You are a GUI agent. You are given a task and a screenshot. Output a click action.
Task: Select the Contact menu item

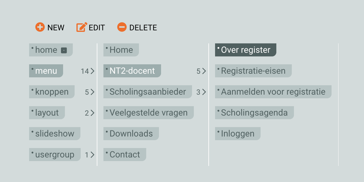(x=125, y=154)
